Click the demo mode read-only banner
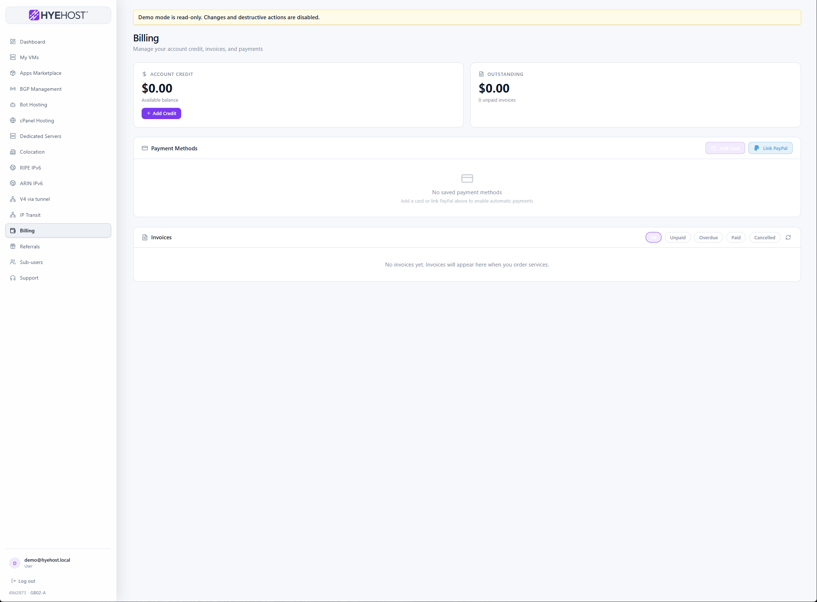This screenshot has width=817, height=602. pos(467,17)
